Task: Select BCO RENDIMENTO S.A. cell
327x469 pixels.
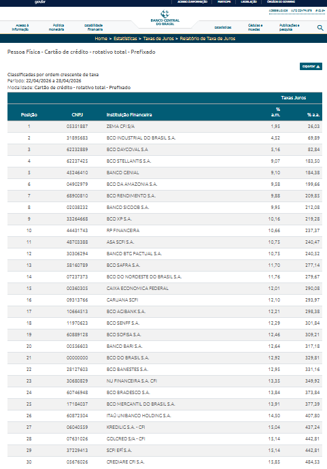Action: [131, 195]
